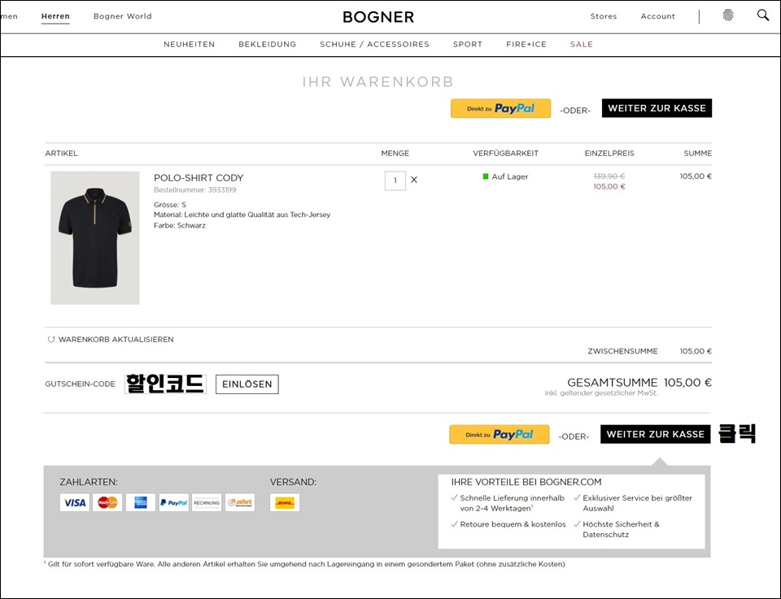Open the Account link
781x599 pixels.
(658, 16)
